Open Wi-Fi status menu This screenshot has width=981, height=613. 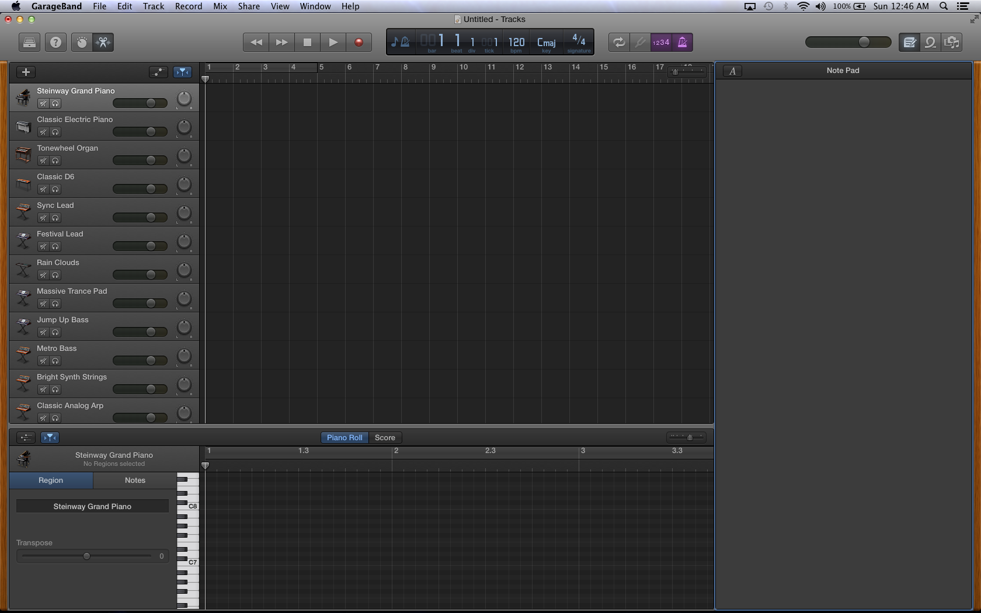803,6
